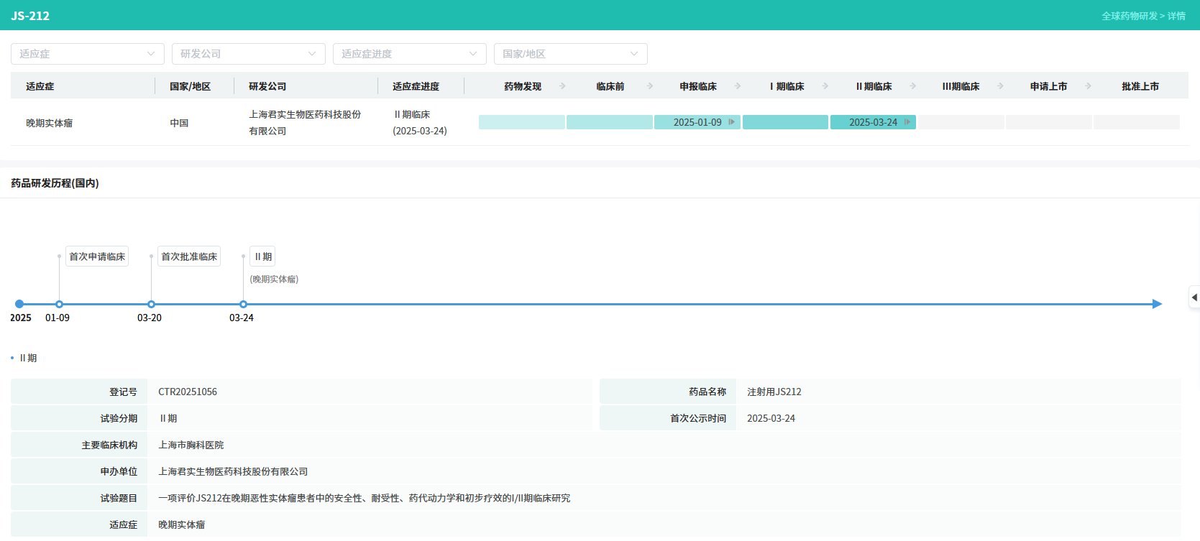Click the 首次批准临床 timeline label
Viewport: 1200px width, 541px height.
189,256
